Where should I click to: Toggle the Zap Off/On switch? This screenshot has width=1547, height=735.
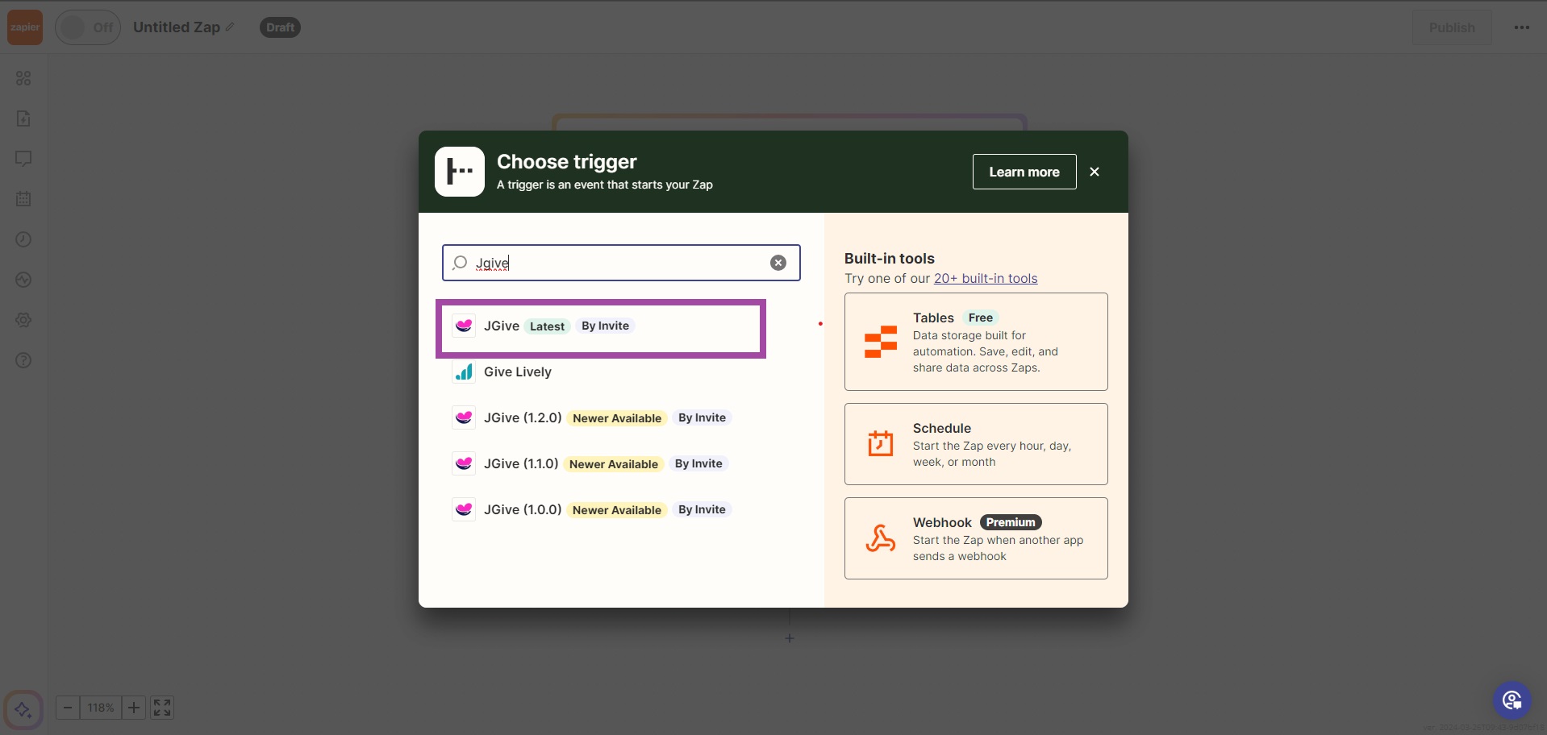click(x=88, y=27)
